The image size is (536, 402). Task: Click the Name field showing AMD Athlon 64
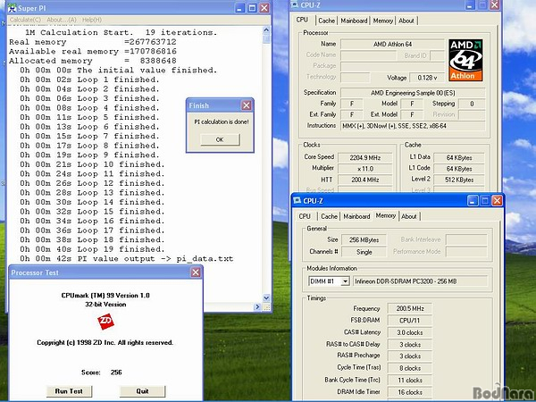(392, 44)
